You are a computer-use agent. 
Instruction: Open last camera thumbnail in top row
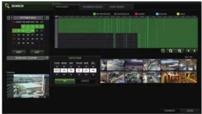[x=188, y=65]
